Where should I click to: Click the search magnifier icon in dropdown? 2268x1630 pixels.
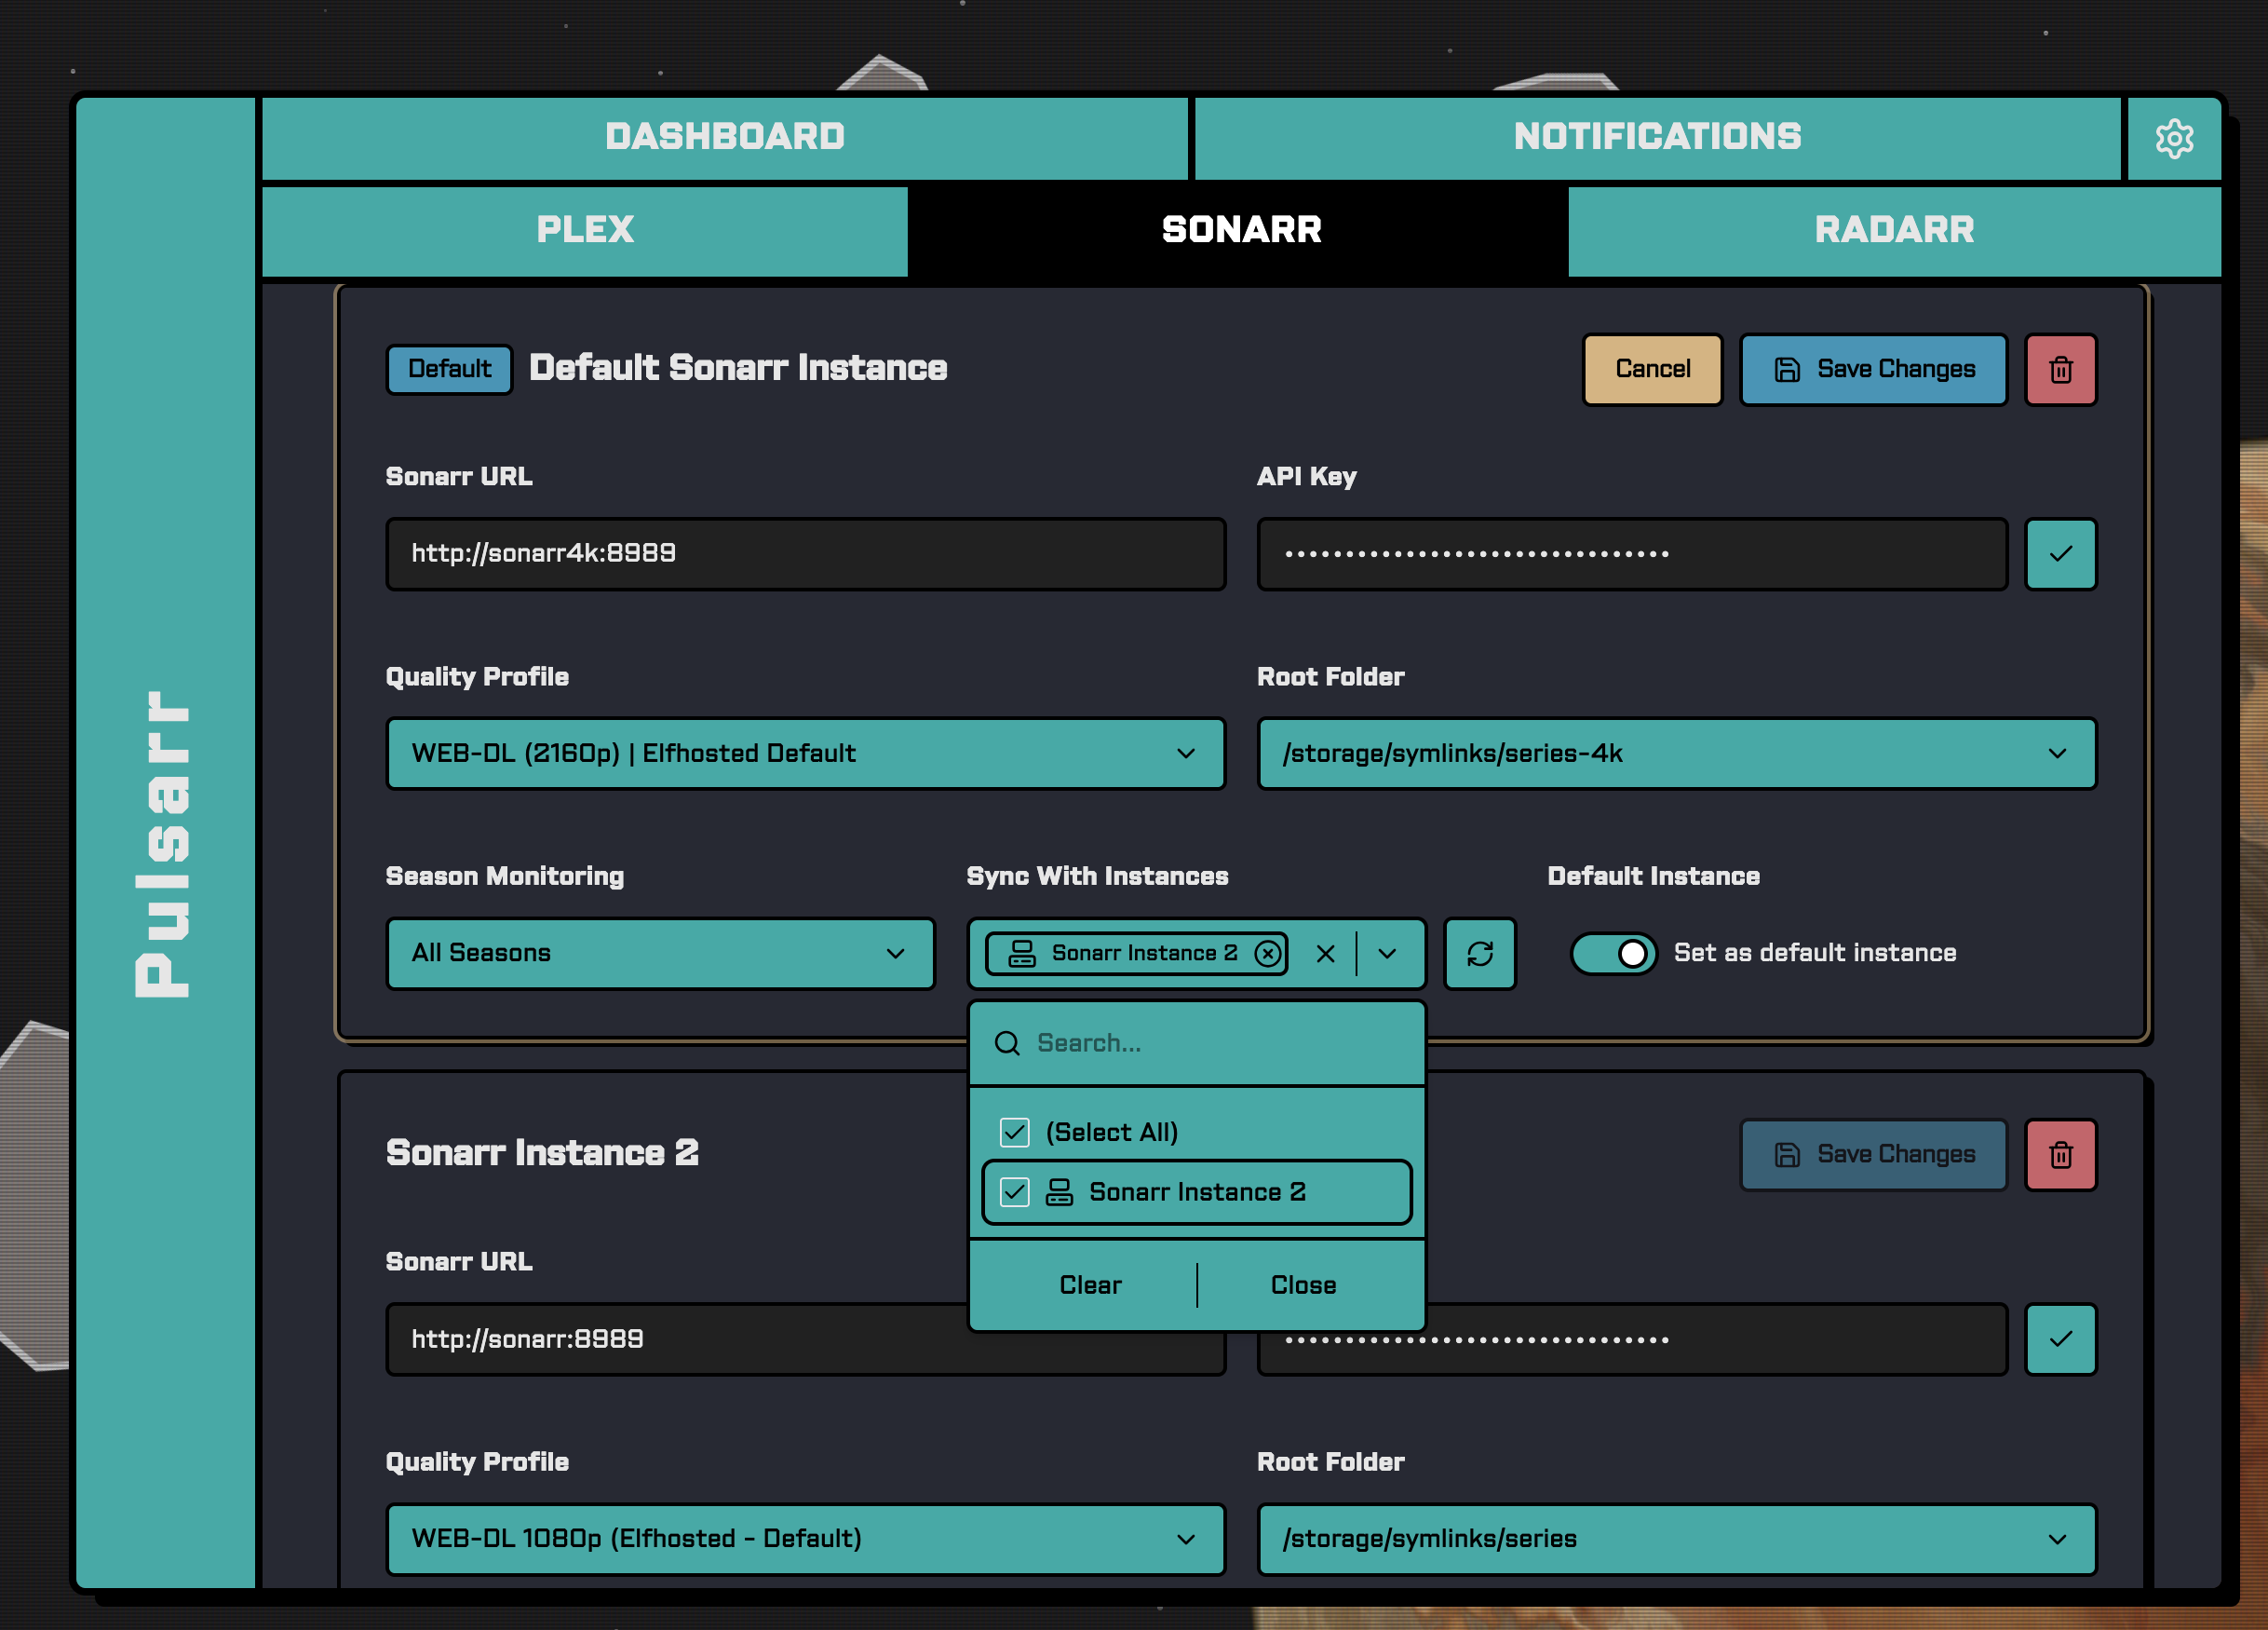(x=1007, y=1042)
